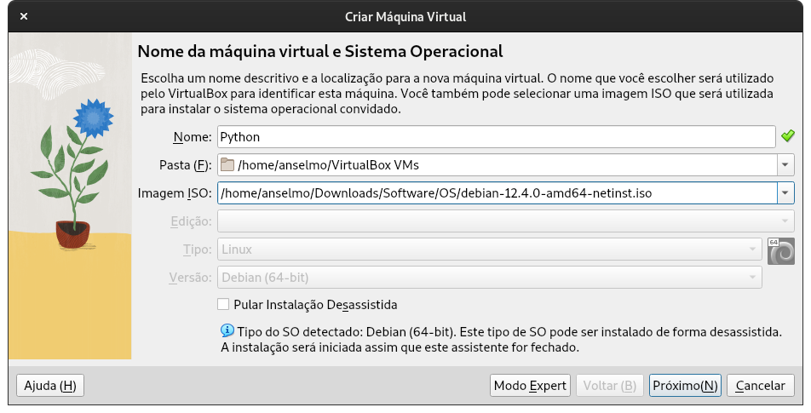
Task: Click the Imagem ISO: label
Action: tap(175, 192)
